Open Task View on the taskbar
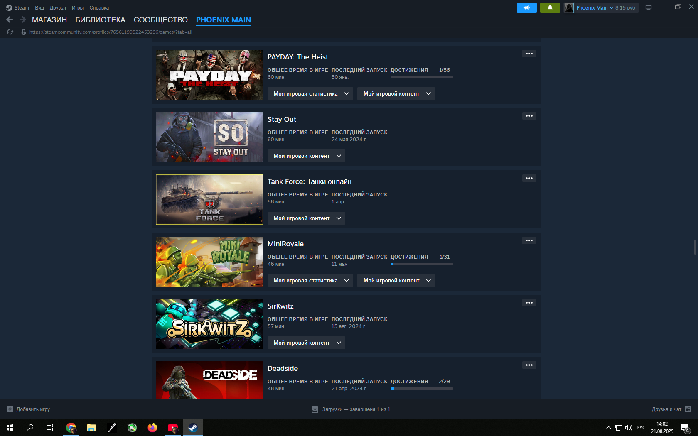The height and width of the screenshot is (436, 698). (50, 428)
